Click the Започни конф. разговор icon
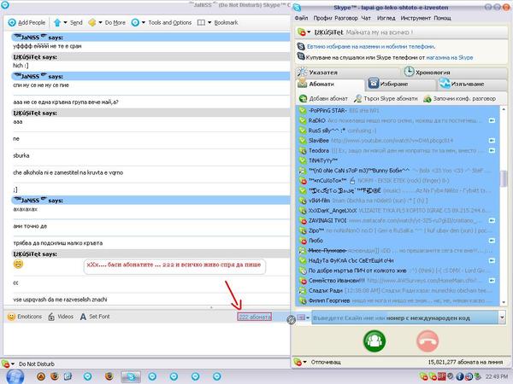Viewport: 513px width, 384px height. point(427,98)
